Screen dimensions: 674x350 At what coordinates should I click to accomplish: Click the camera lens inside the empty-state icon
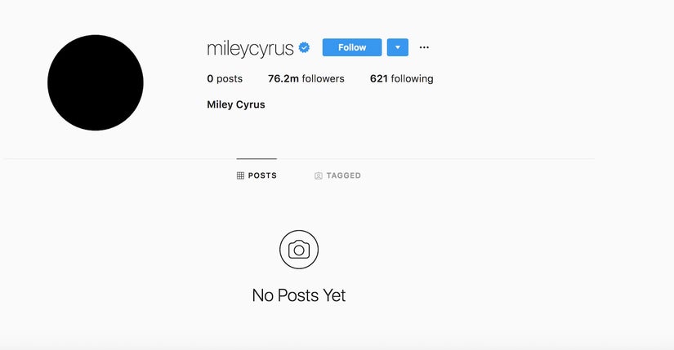tap(299, 250)
